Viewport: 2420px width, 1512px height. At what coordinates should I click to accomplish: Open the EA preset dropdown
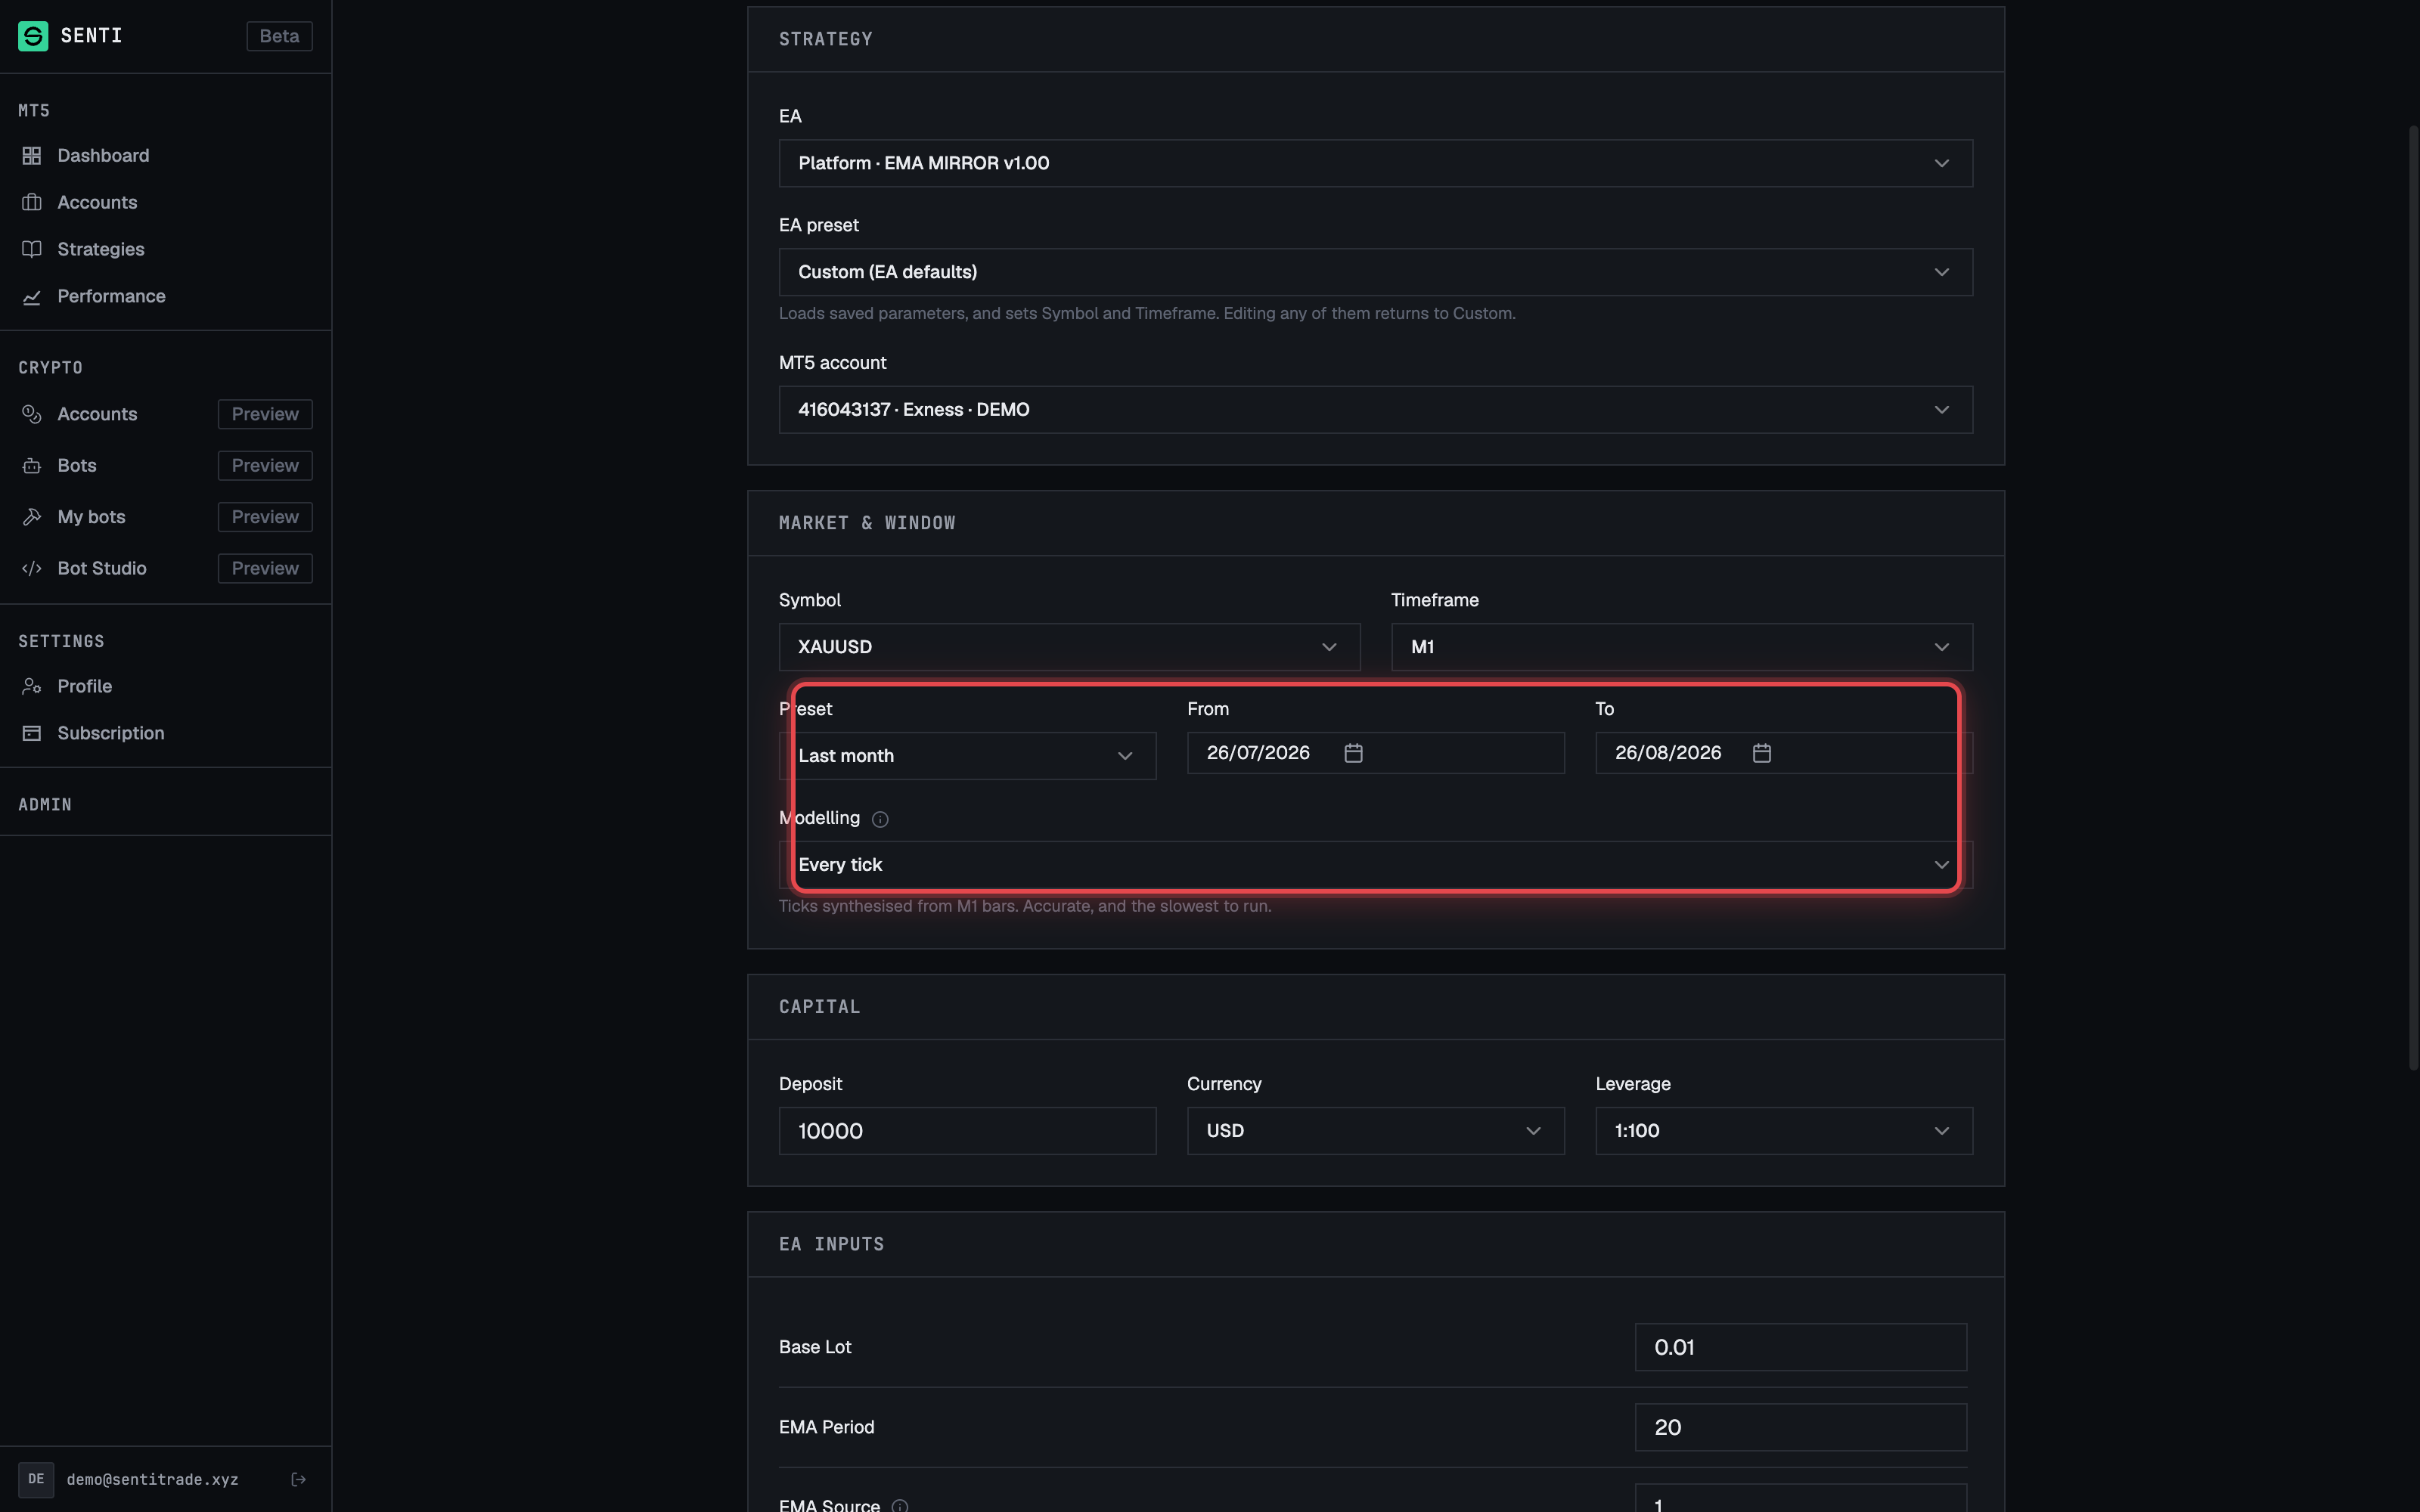(x=1375, y=272)
